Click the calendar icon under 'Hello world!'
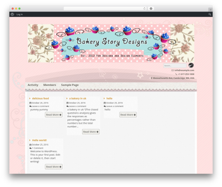 click(x=30, y=145)
